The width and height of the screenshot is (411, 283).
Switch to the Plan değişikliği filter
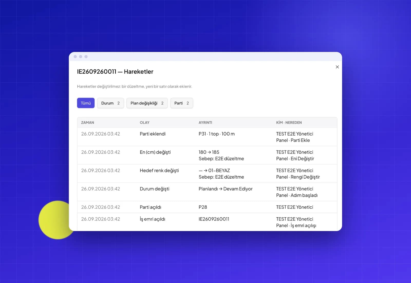[x=147, y=103]
